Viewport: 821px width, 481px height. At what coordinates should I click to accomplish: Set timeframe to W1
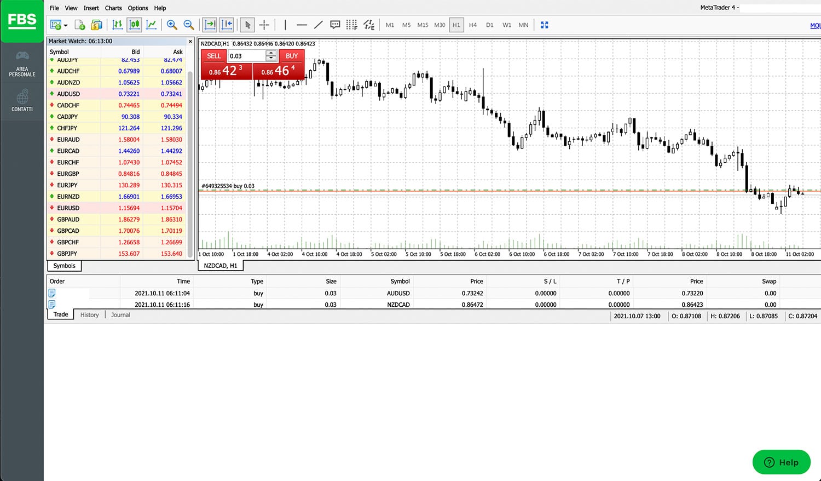tap(507, 25)
